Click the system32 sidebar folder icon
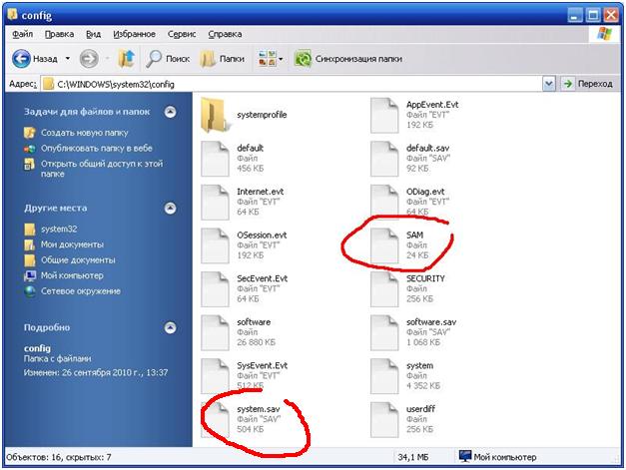 tap(30, 230)
